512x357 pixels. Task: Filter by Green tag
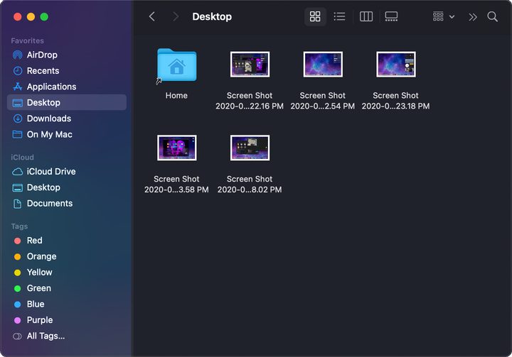click(67, 288)
